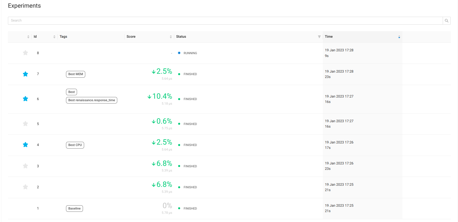Image resolution: width=458 pixels, height=222 pixels.
Task: Click the Baseline tag
Action: [x=74, y=209]
